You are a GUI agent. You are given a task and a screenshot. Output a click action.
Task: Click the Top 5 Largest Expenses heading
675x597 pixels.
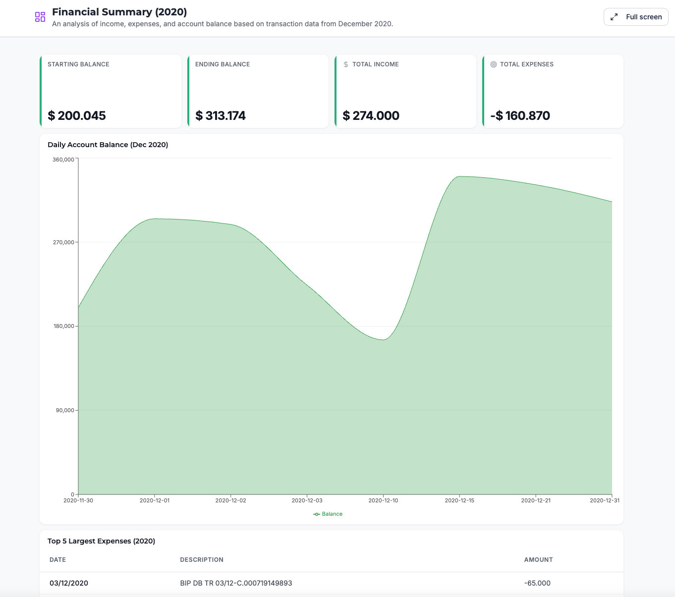101,541
